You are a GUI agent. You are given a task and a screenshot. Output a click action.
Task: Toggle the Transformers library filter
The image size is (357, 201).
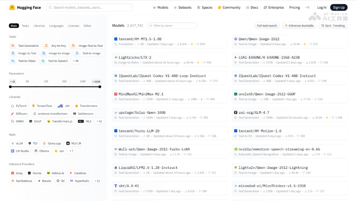pos(85,106)
